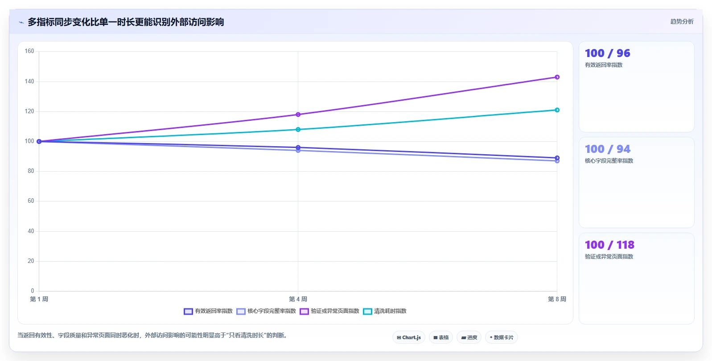Click the 第 4 周 x-axis label
This screenshot has height=361, width=712.
(298, 299)
